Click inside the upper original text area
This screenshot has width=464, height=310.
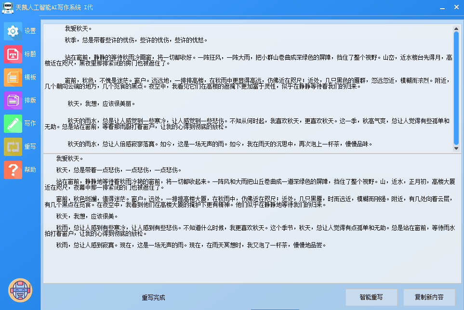(241, 96)
